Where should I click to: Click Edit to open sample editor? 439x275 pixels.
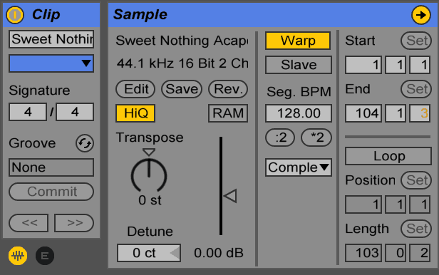click(135, 89)
